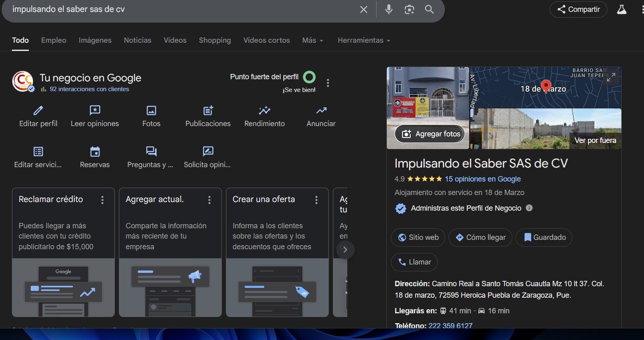The width and height of the screenshot is (644, 340).
Task: Switch to the Noticias tab
Action: coord(137,40)
